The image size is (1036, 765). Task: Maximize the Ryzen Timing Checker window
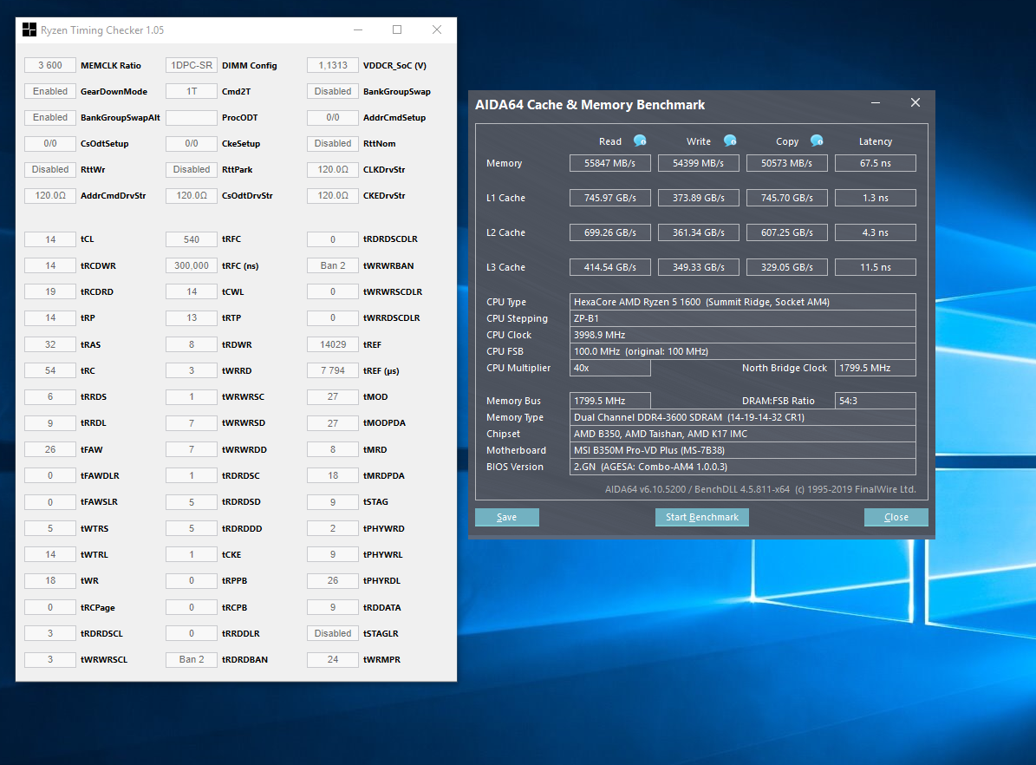(397, 30)
